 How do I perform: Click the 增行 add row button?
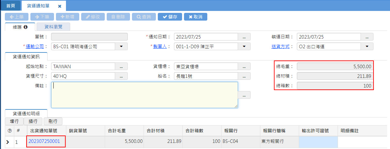(14, 121)
